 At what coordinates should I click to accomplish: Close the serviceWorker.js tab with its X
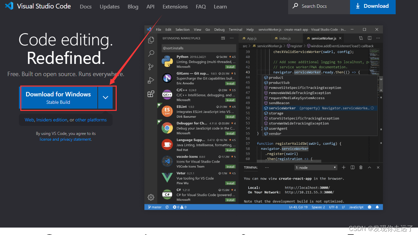point(340,38)
